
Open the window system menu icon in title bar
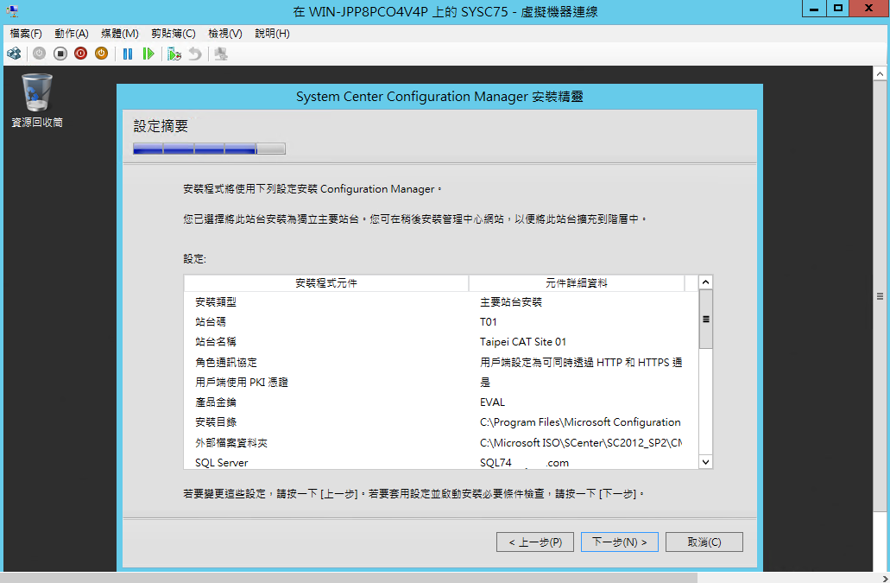coord(12,11)
